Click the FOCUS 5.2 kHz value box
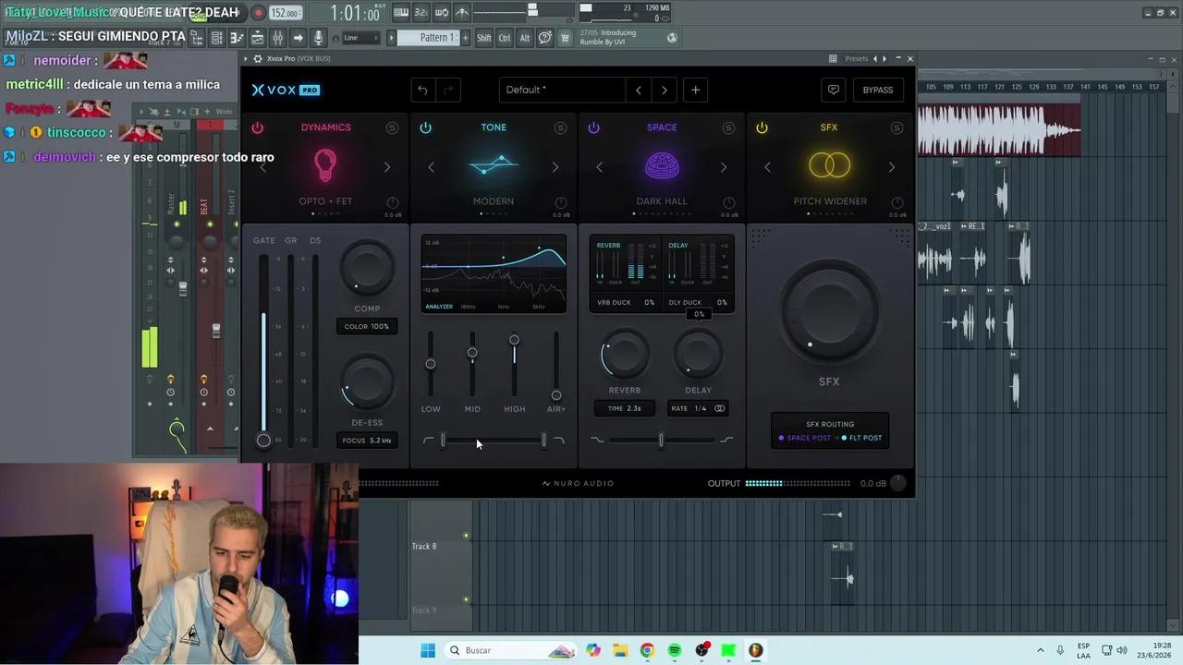 pos(367,441)
